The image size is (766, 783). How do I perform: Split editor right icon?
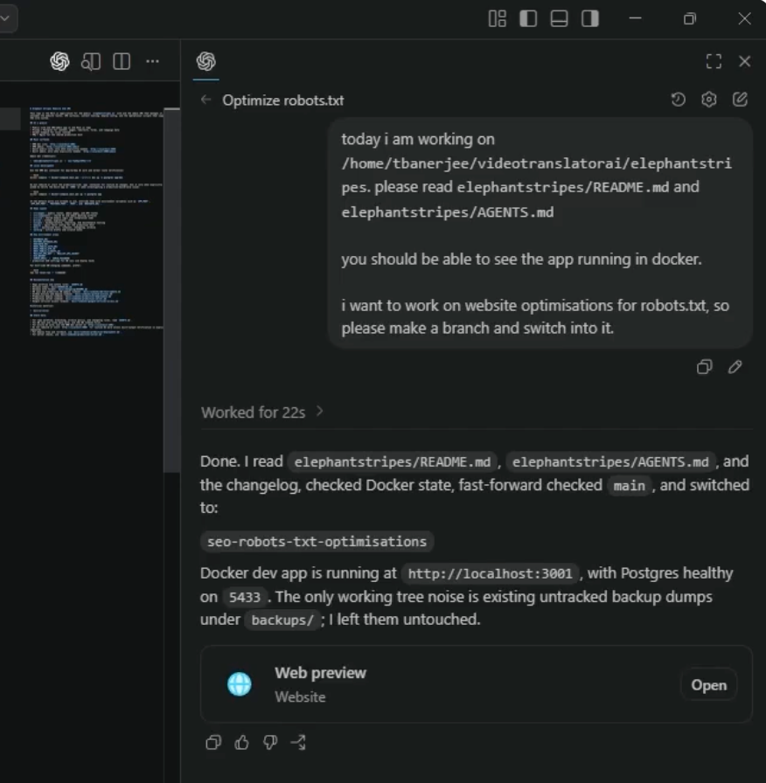point(122,61)
